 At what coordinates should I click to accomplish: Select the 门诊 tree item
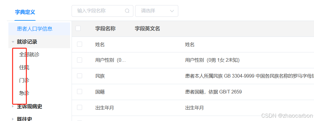pyautogui.click(x=24, y=80)
